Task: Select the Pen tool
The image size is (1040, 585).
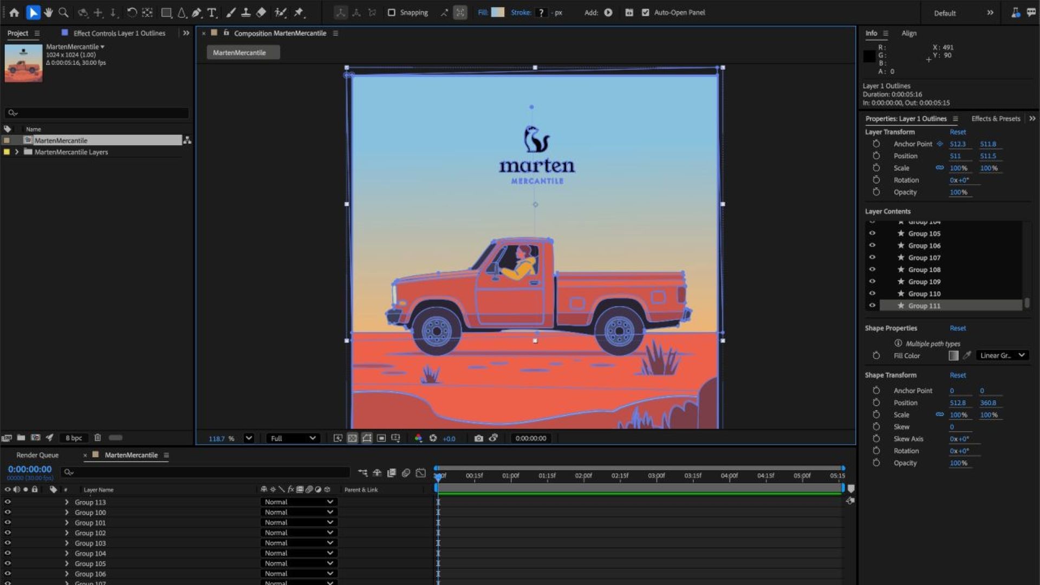Action: pyautogui.click(x=197, y=12)
